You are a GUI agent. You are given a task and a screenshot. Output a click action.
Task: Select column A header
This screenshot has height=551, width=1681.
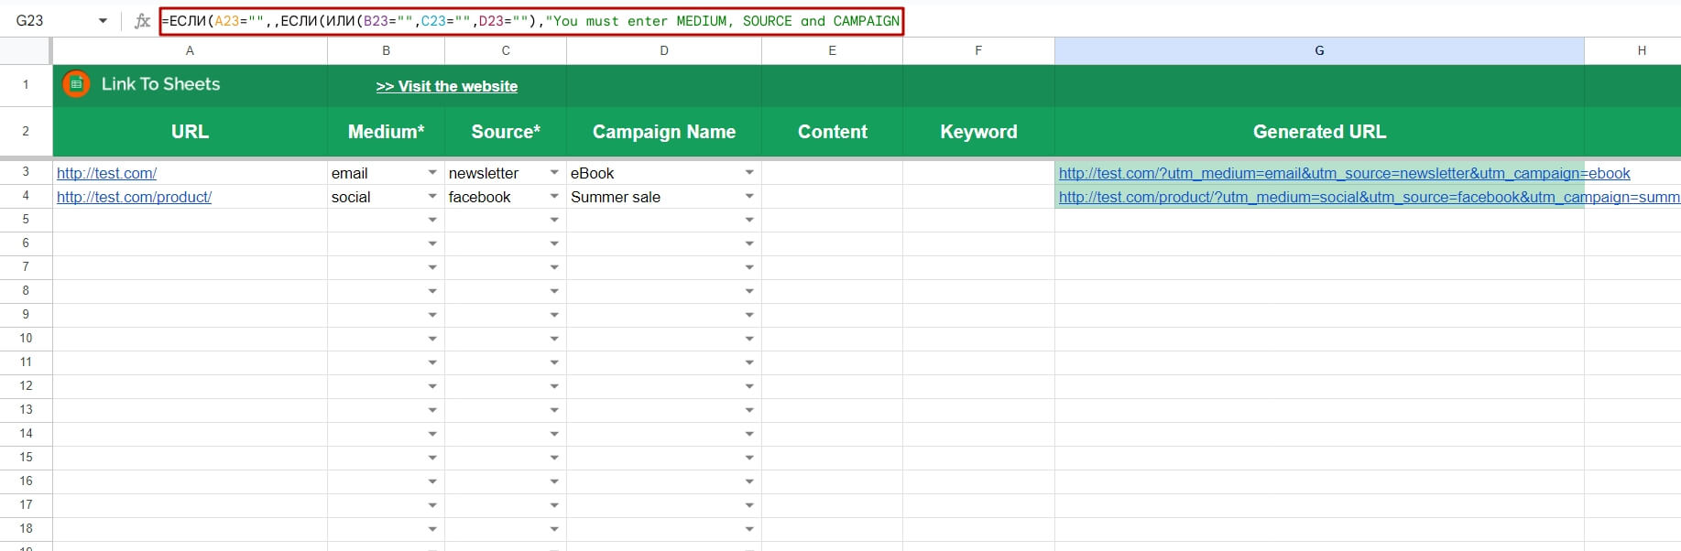click(190, 50)
